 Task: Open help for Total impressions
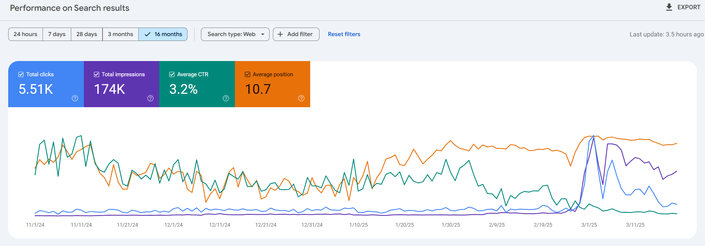[150, 98]
